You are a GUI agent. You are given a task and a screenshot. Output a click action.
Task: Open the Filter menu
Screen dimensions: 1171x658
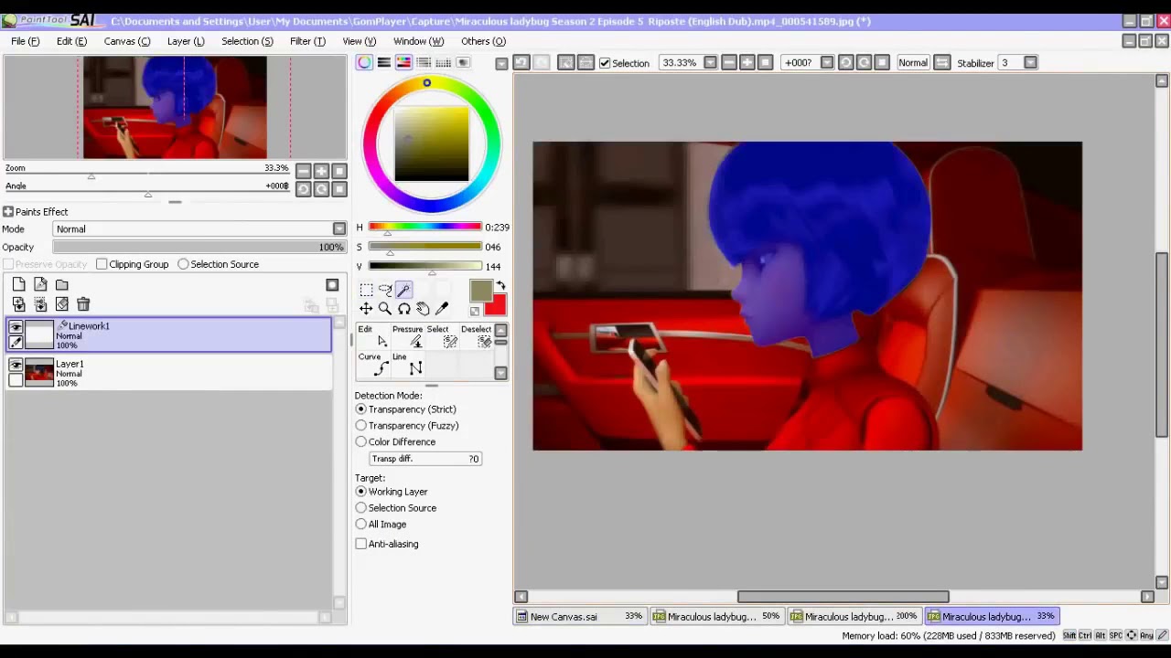tap(307, 41)
